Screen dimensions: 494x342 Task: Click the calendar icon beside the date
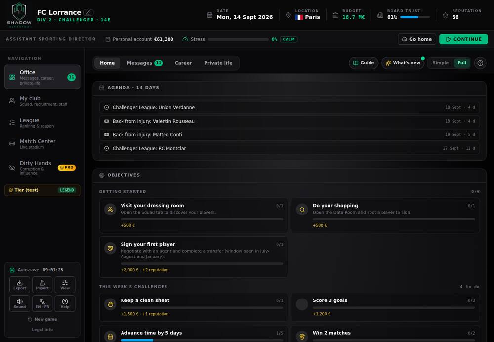209,15
